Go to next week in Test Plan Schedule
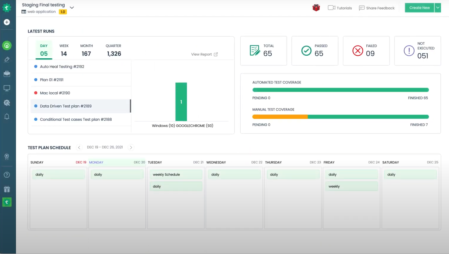The height and width of the screenshot is (254, 449). [131, 147]
